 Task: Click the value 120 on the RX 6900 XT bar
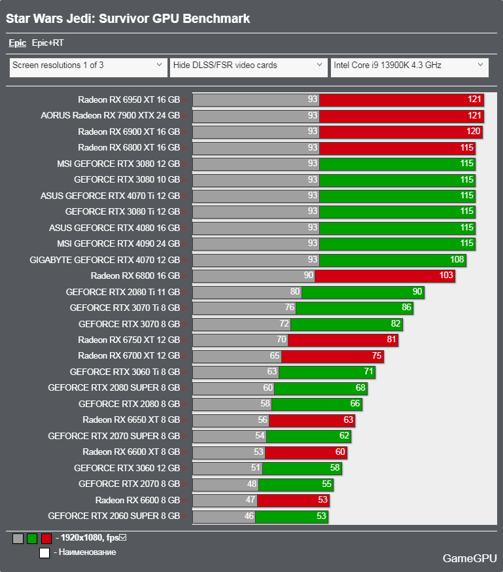point(473,132)
